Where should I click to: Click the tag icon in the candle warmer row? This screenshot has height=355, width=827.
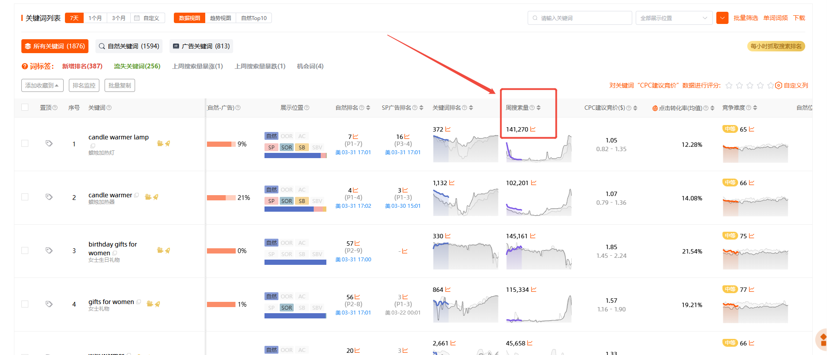click(x=49, y=197)
